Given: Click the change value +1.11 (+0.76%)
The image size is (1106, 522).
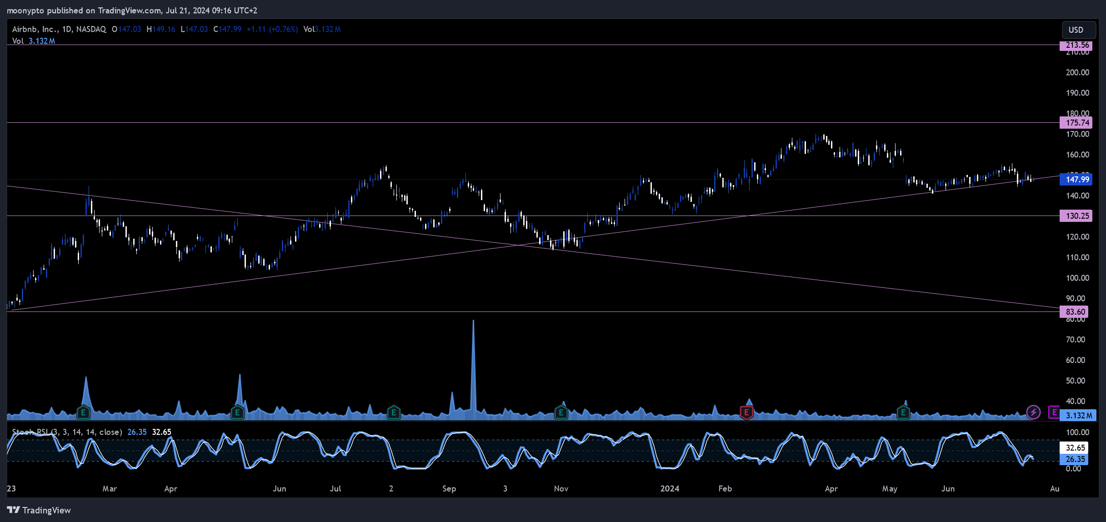Looking at the screenshot, I should point(272,29).
